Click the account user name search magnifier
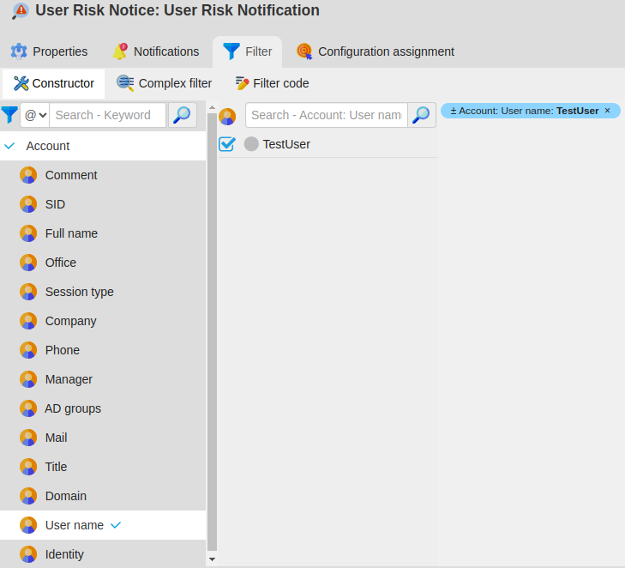 [421, 115]
